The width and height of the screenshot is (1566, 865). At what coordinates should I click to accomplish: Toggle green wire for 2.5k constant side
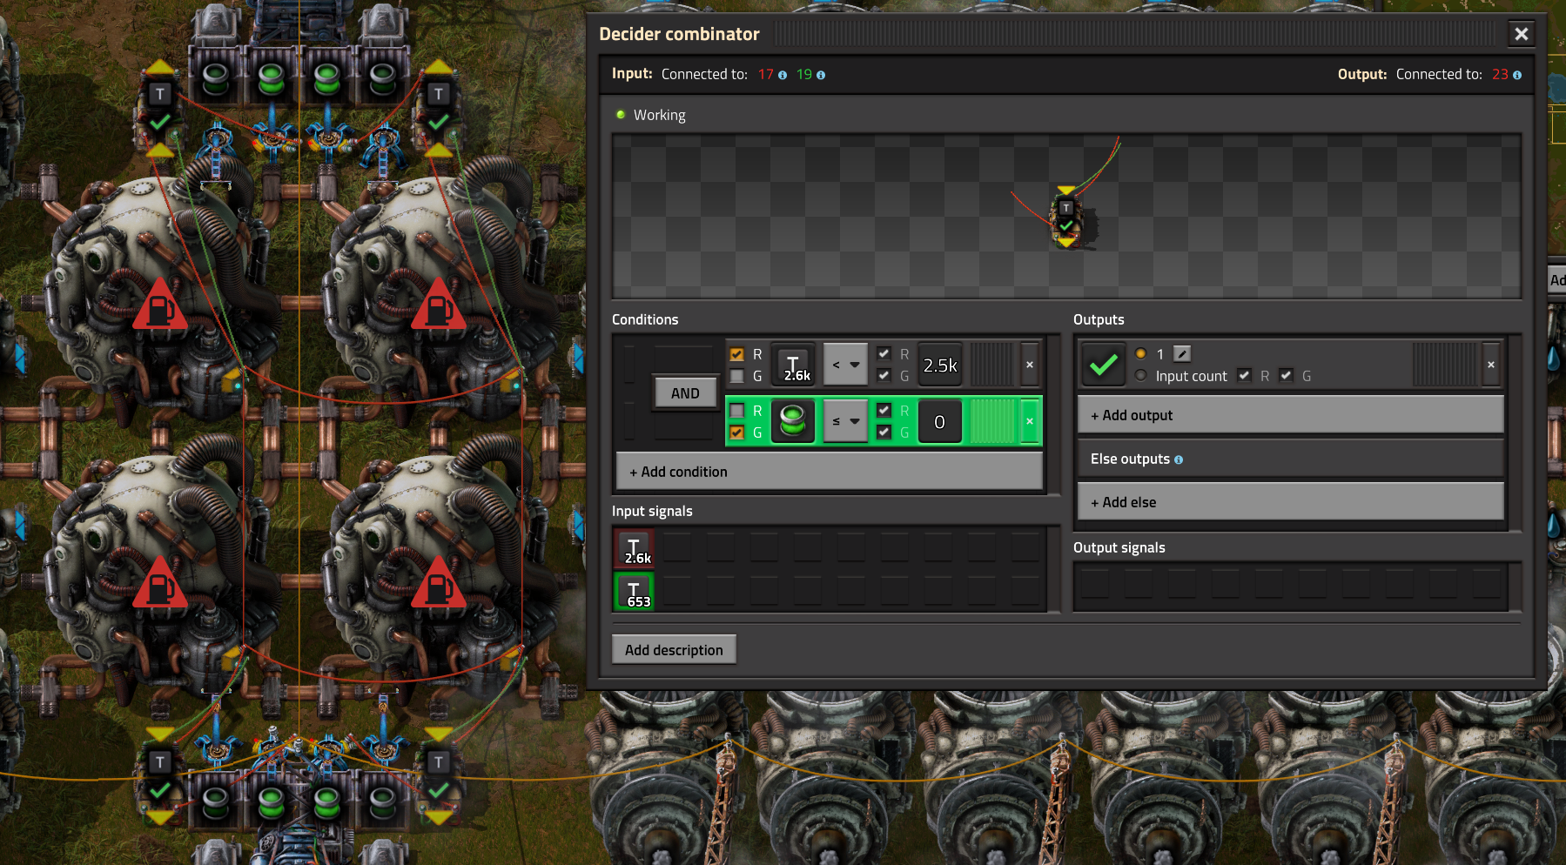point(884,376)
